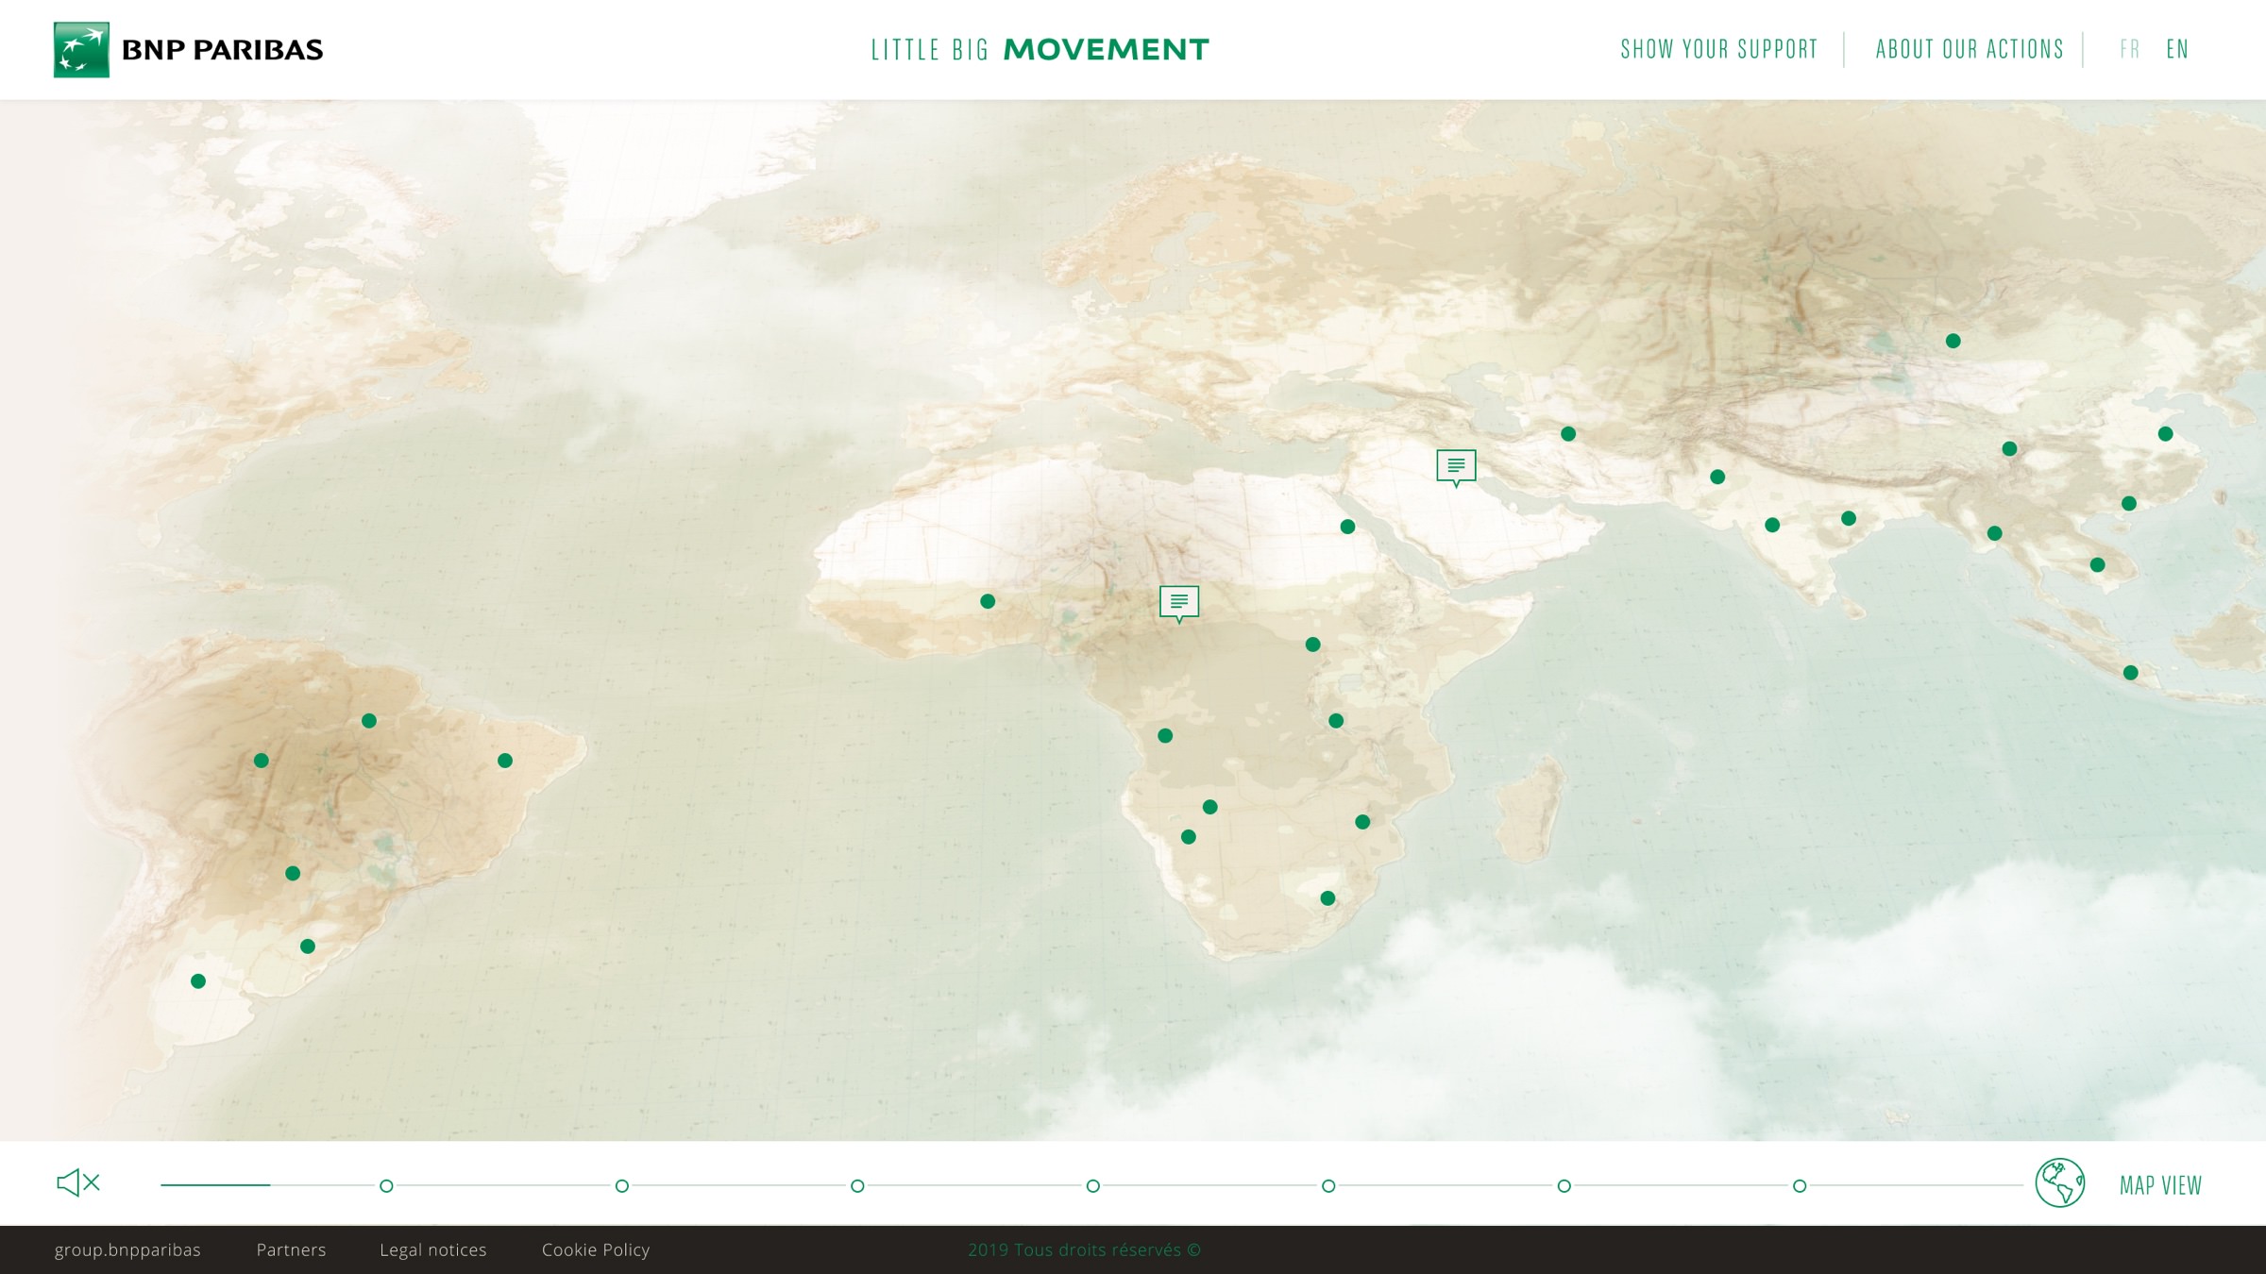The height and width of the screenshot is (1274, 2266).
Task: Jump to the last timeline circle marker
Action: (x=1800, y=1185)
